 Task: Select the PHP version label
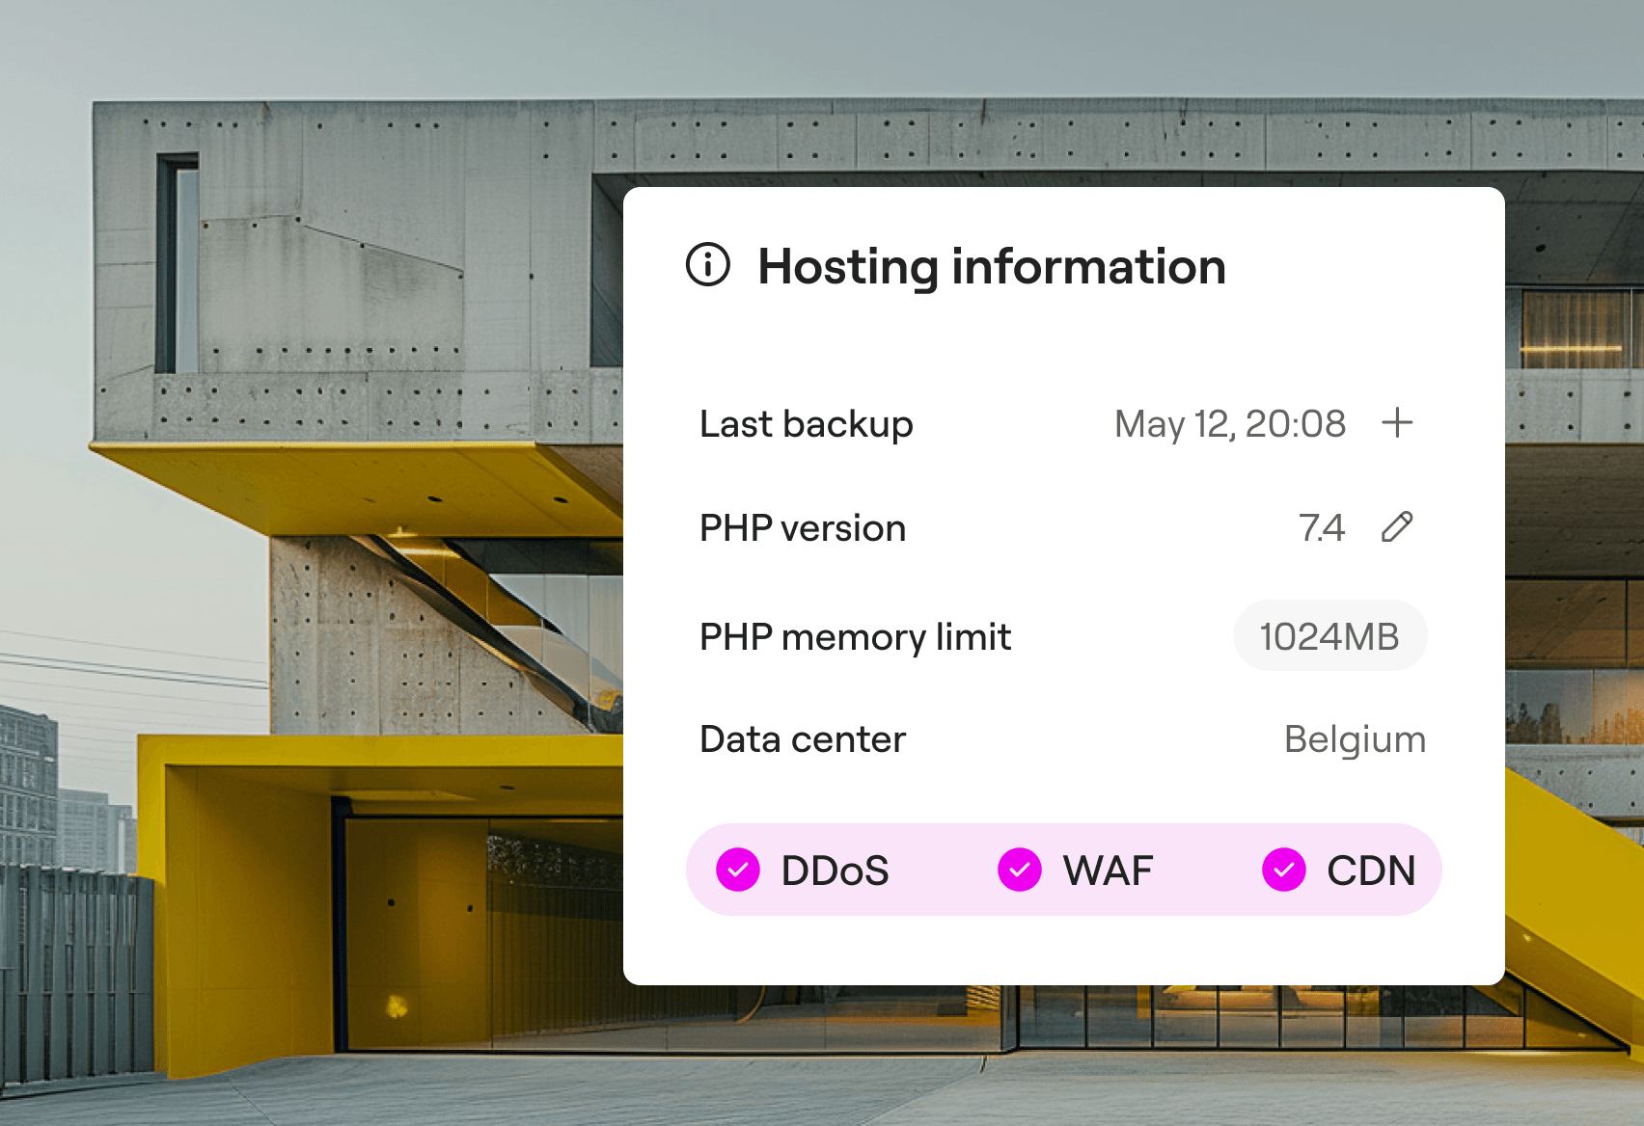[x=803, y=528]
